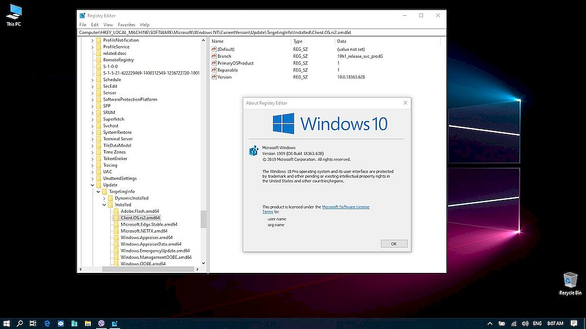The height and width of the screenshot is (329, 586).
Task: Select the Windows.EmergencyUpdate.amd64 key
Action: pyautogui.click(x=155, y=250)
